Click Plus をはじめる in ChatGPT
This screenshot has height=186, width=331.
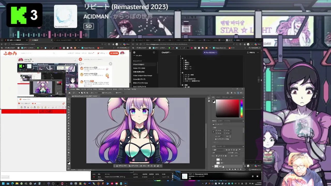(x=210, y=52)
